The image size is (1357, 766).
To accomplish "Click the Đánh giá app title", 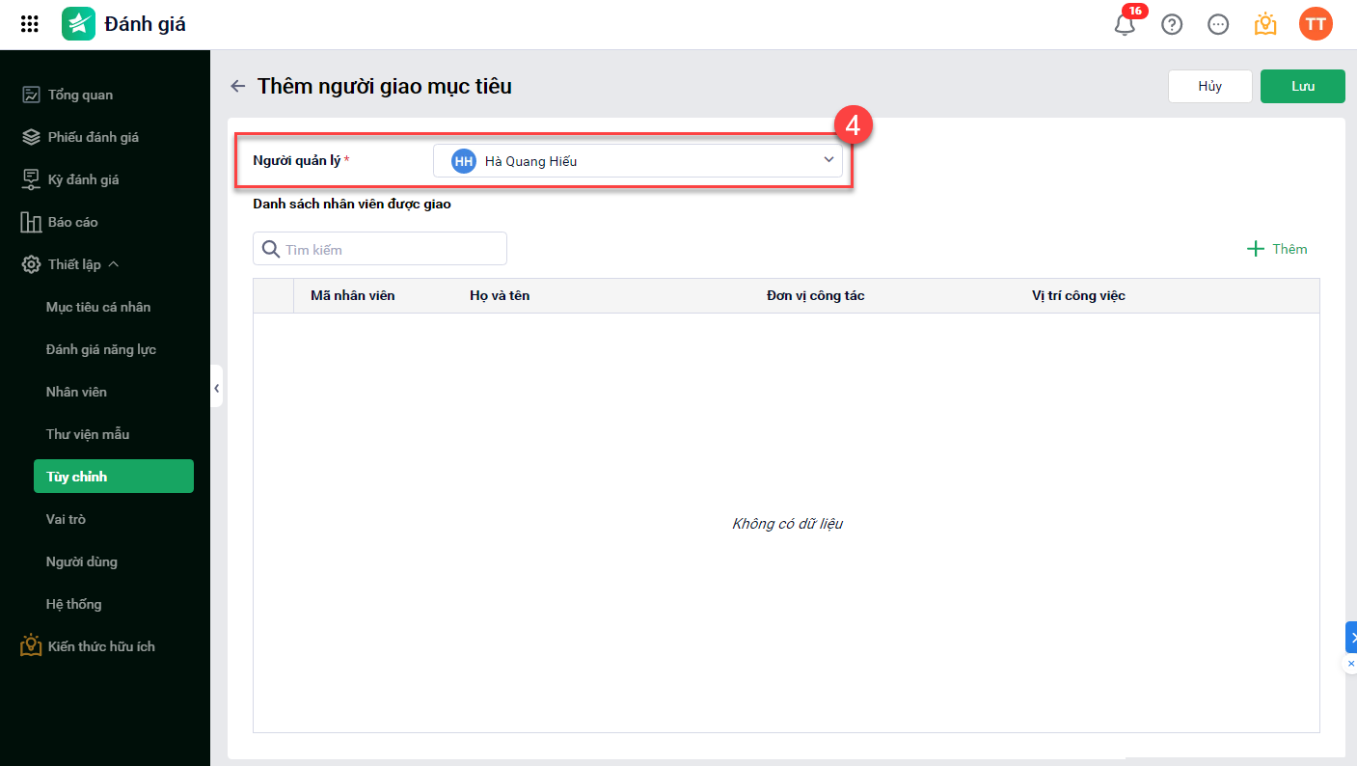I will (x=146, y=24).
